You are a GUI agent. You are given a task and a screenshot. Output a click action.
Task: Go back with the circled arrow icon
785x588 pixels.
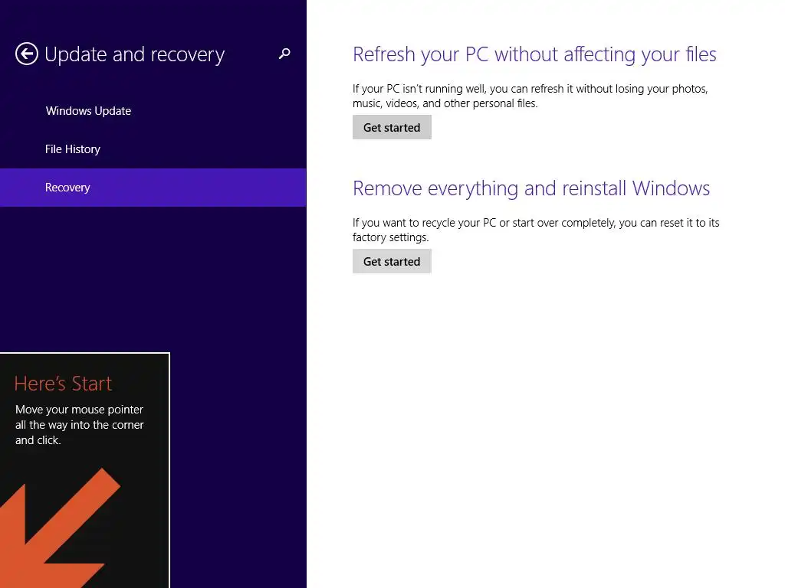tap(27, 54)
